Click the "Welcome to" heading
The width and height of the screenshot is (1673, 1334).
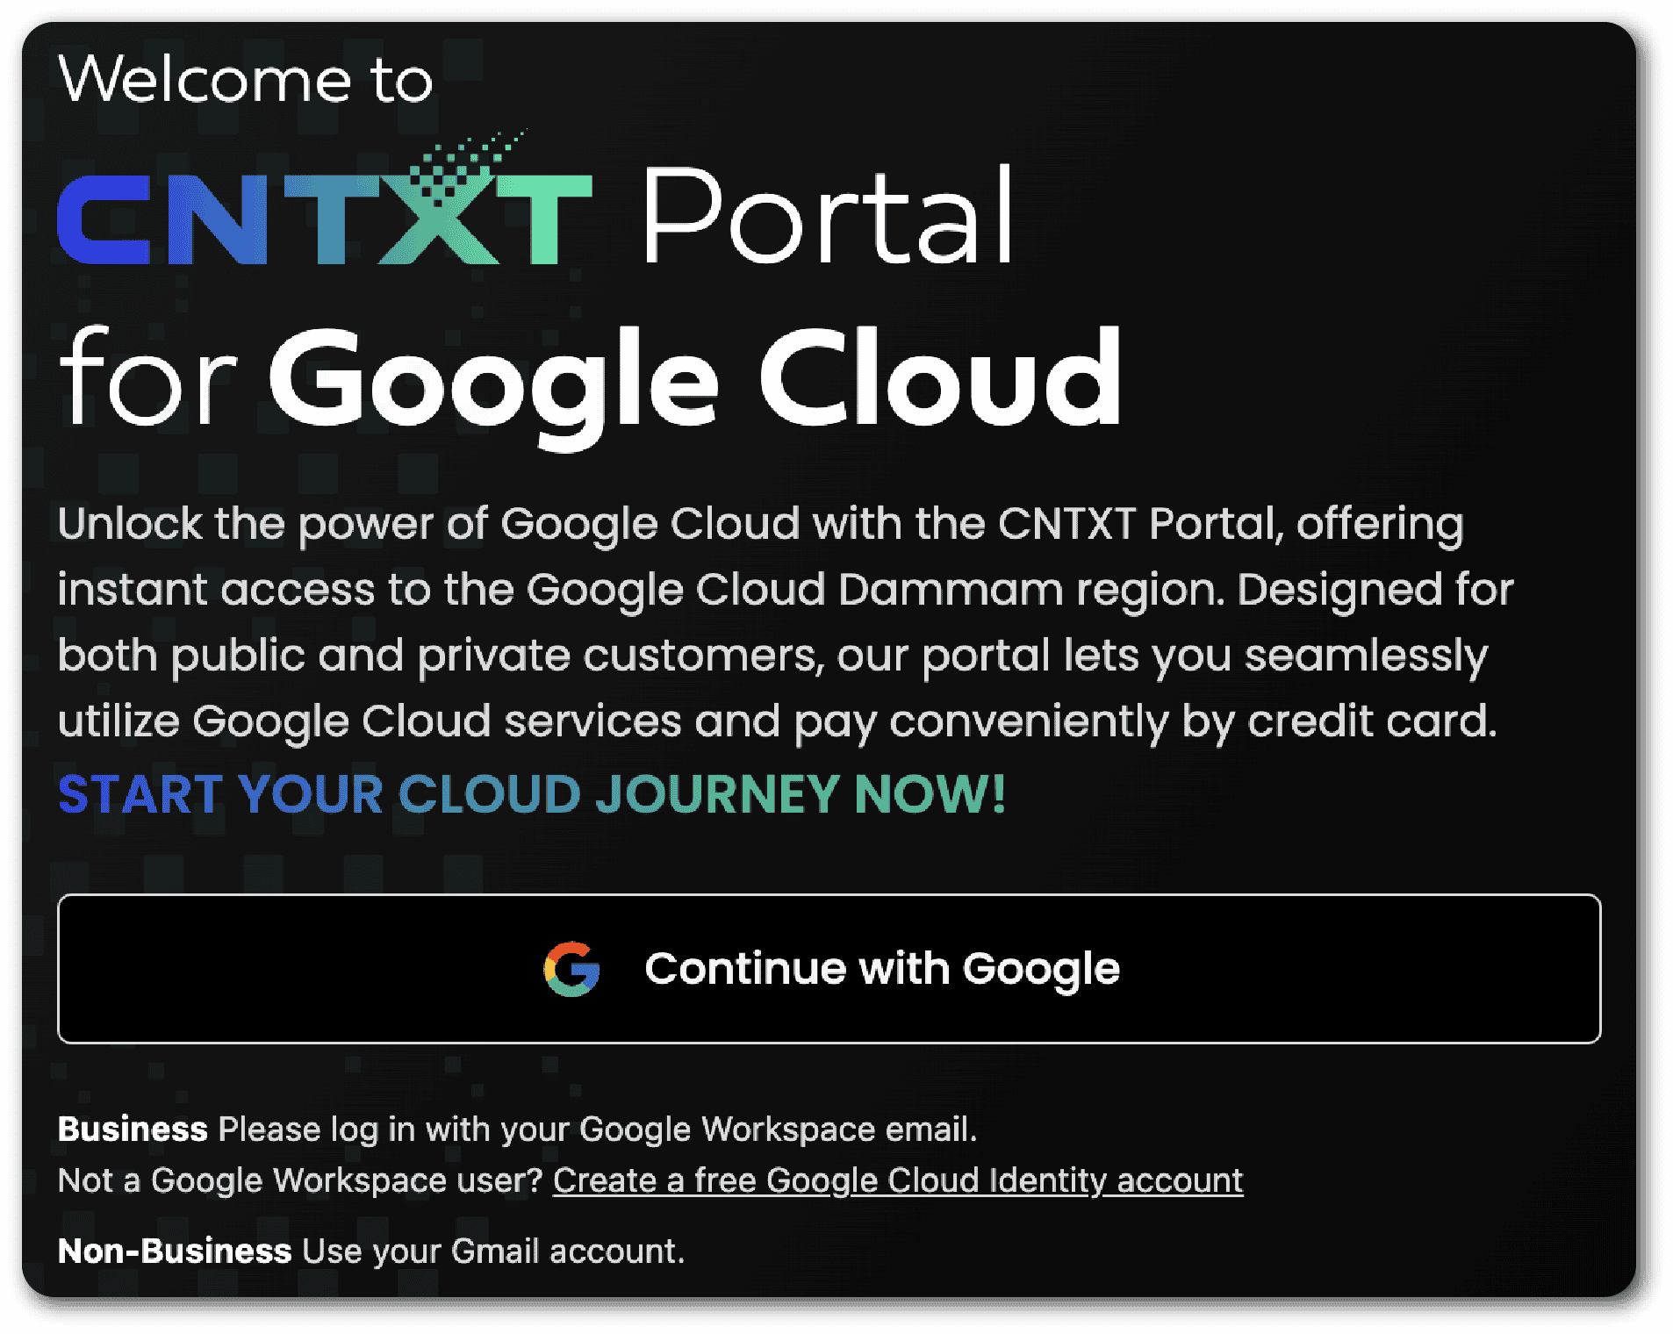(245, 79)
